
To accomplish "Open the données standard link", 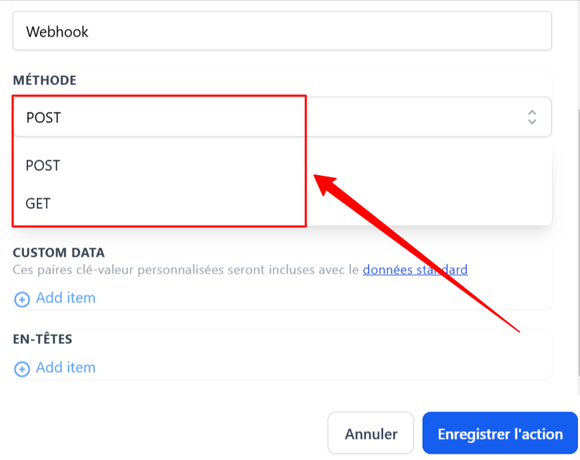I will tap(415, 269).
